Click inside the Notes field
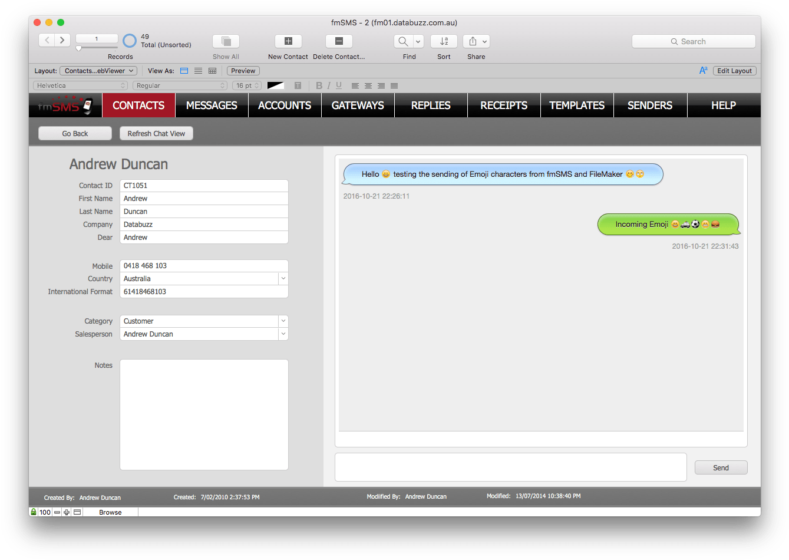The image size is (789, 560). coord(203,413)
